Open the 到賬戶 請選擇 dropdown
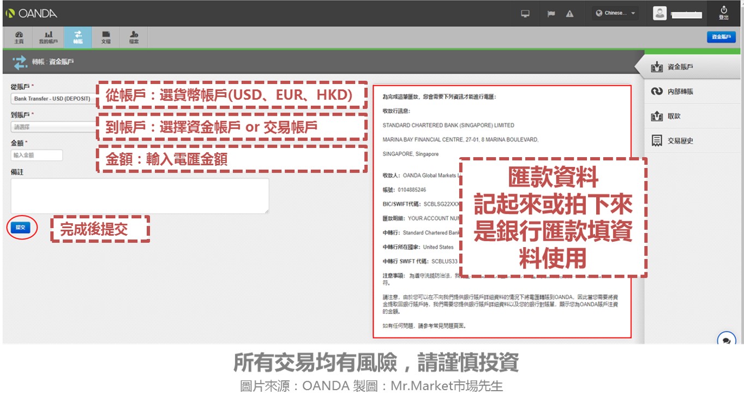Image resolution: width=744 pixels, height=401 pixels. pyautogui.click(x=53, y=127)
